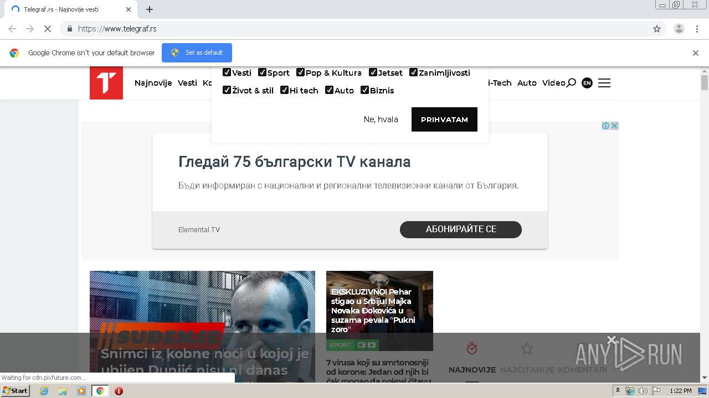The width and height of the screenshot is (709, 398).
Task: Uncheck Pop & Kultura checkbox
Action: pyautogui.click(x=300, y=72)
